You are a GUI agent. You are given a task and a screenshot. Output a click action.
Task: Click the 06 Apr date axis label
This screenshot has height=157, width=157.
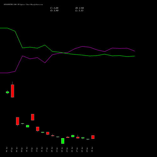[x=7, y=149]
